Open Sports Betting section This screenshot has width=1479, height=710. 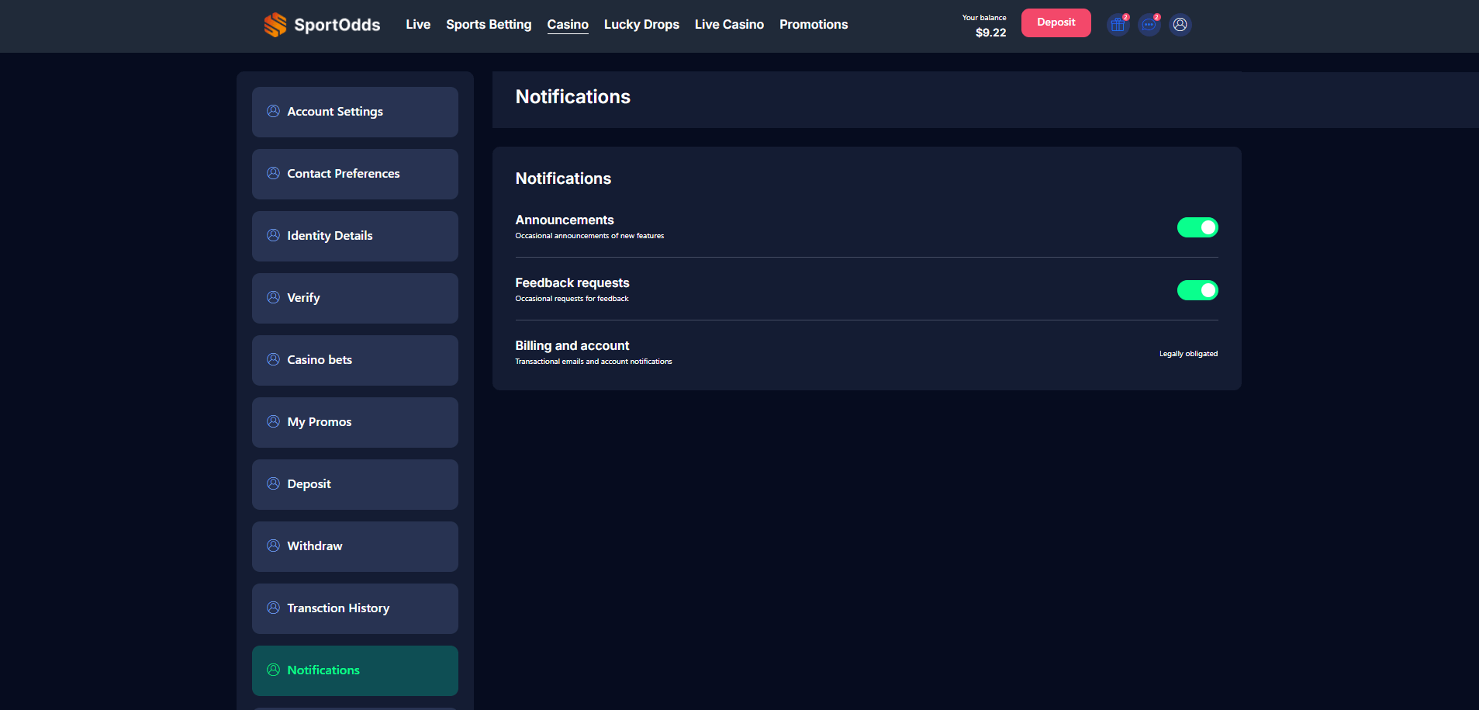[489, 25]
